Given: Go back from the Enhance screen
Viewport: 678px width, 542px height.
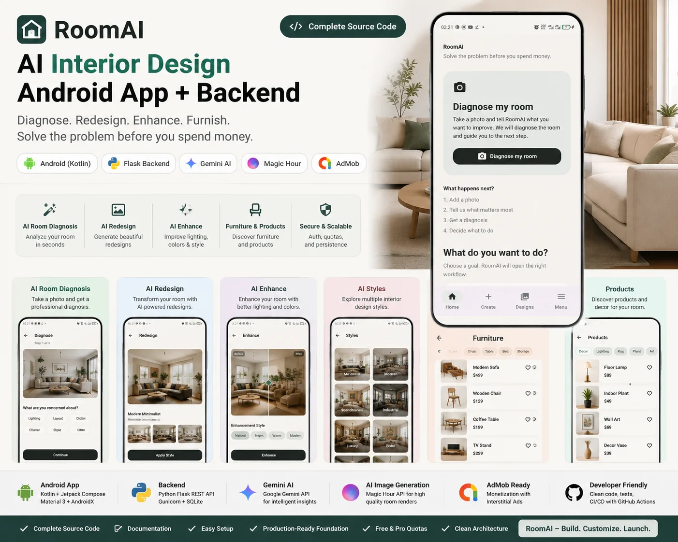Looking at the screenshot, I should point(234,335).
